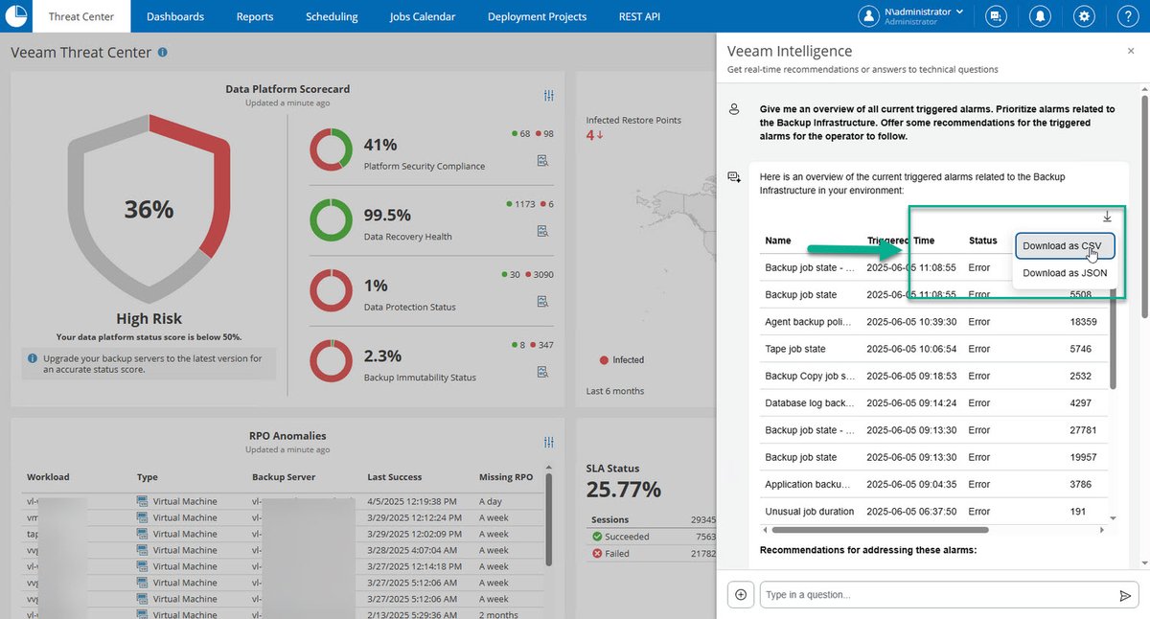This screenshot has height=619, width=1150.
Task: Click the help question mark icon
Action: [x=1127, y=16]
